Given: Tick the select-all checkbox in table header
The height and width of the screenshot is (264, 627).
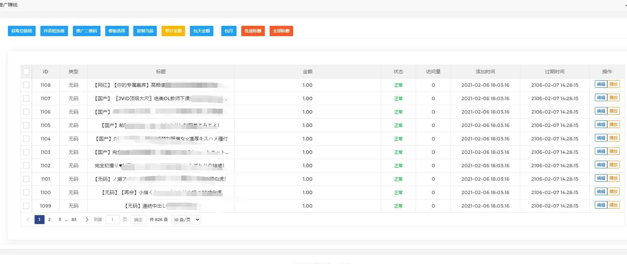Looking at the screenshot, I should point(26,72).
